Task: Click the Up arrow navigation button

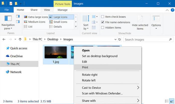Action: 20,39
